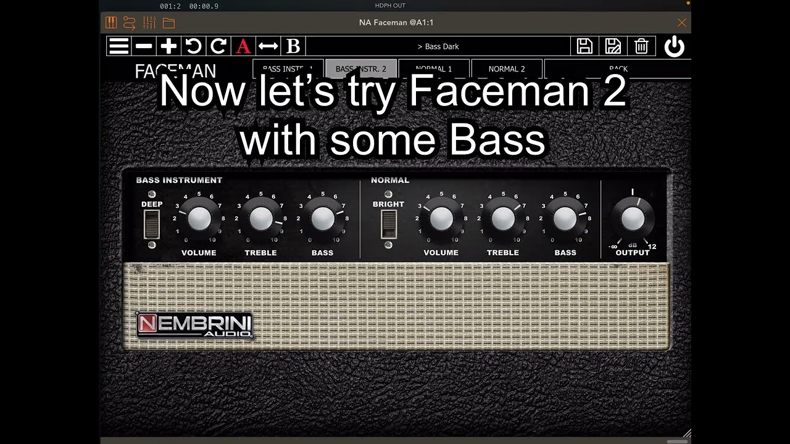Viewport: 790px width, 444px height.
Task: Switch to the Back tab
Action: [618, 68]
